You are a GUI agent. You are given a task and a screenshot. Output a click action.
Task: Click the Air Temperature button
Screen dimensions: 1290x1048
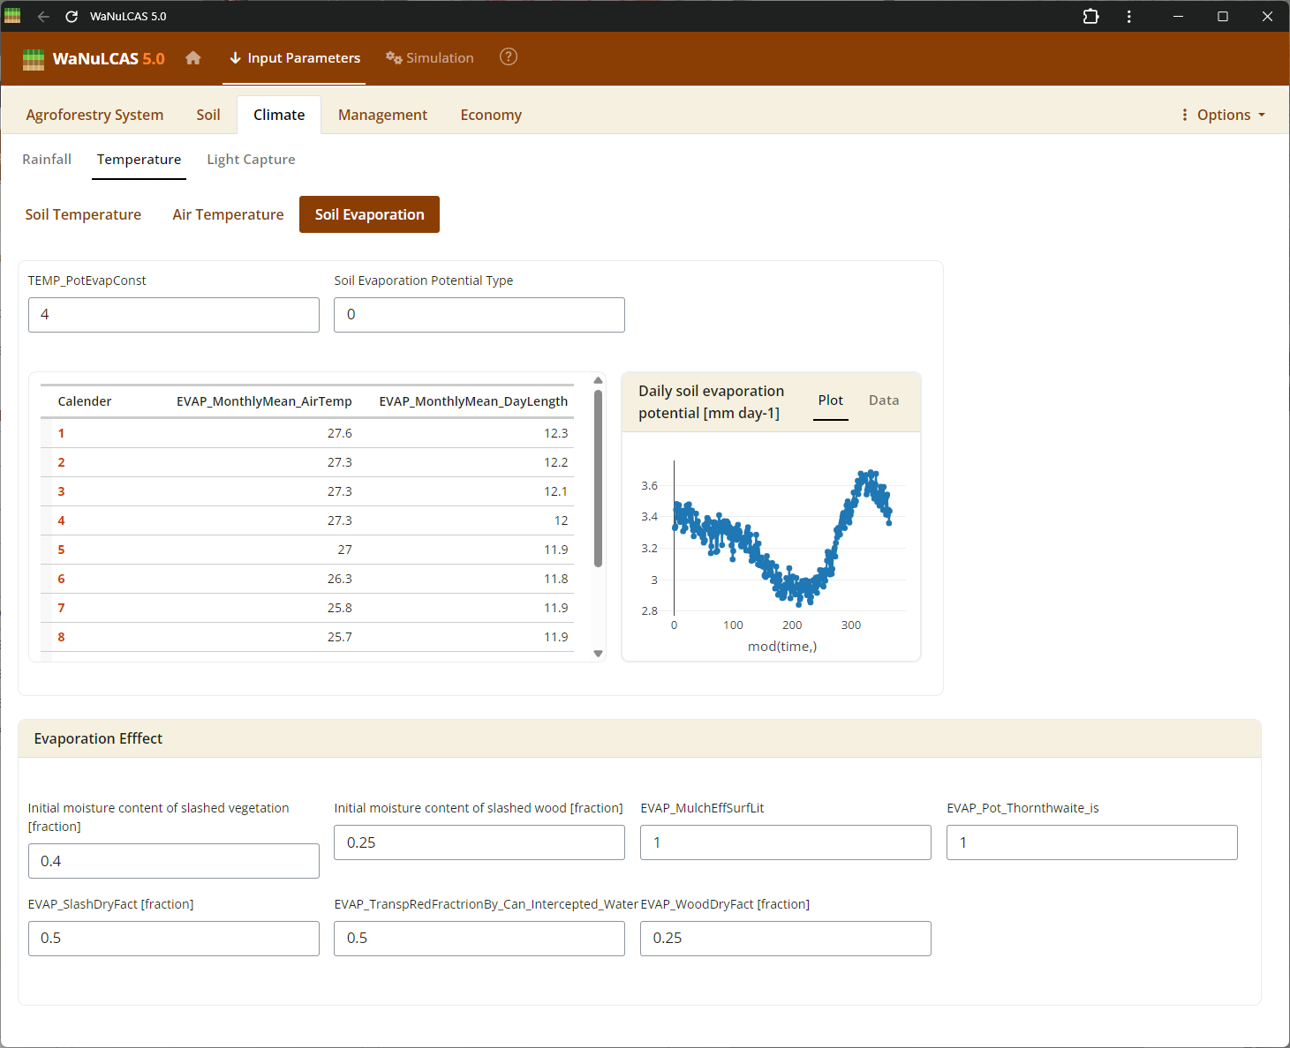(228, 214)
